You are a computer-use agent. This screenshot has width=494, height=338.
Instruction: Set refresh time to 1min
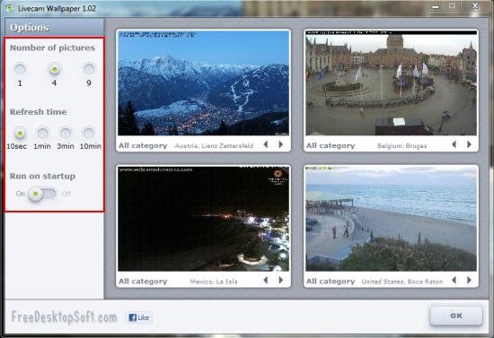(43, 134)
